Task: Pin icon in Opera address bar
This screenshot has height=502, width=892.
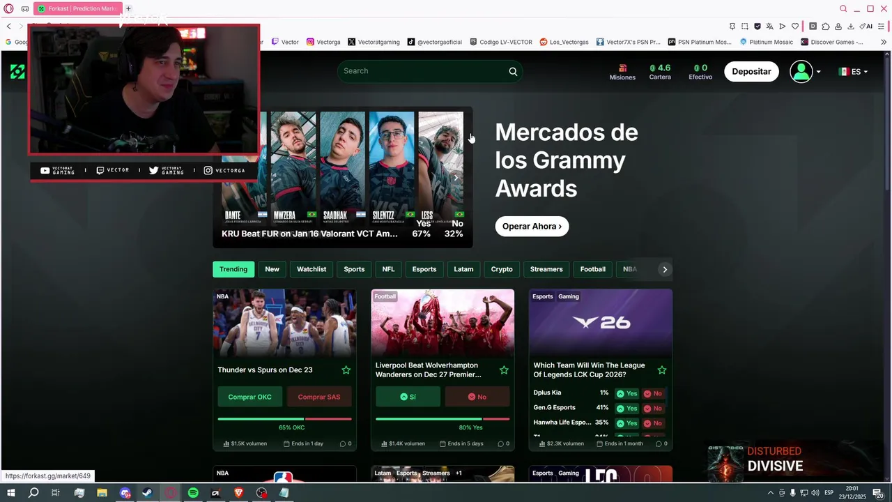Action: (732, 26)
